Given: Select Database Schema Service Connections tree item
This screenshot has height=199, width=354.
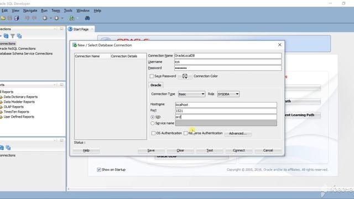Looking at the screenshot, I should click(x=26, y=54).
